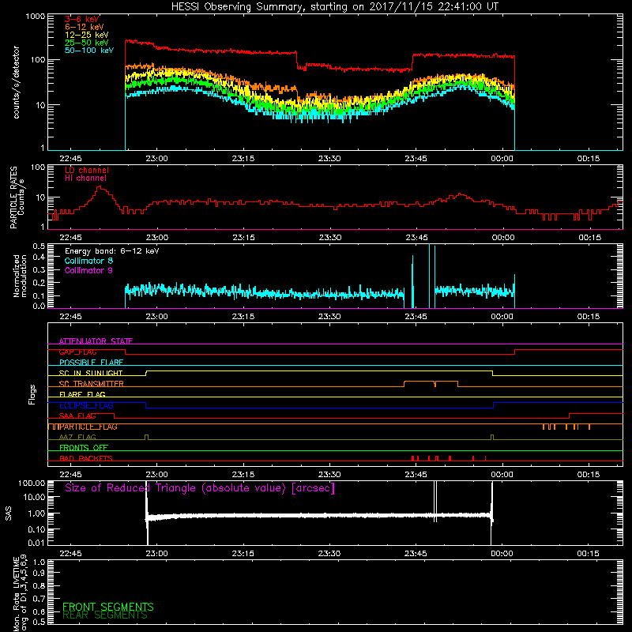Select the 12-25 keV legend label
Screen dimensions: 632x632
87,35
